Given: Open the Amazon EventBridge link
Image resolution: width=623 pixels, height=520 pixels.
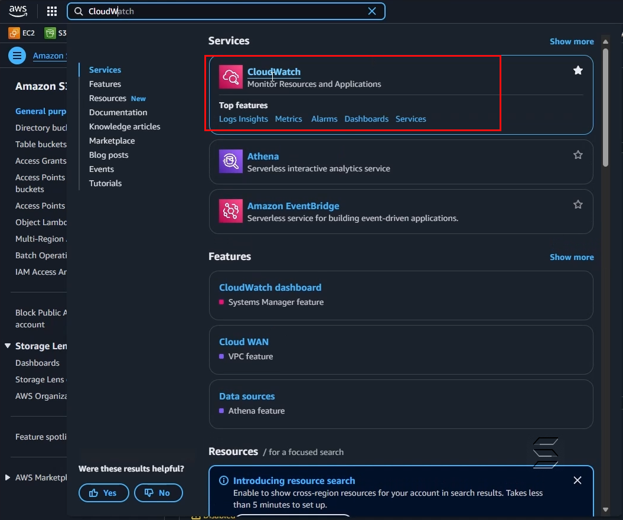Looking at the screenshot, I should coord(293,206).
